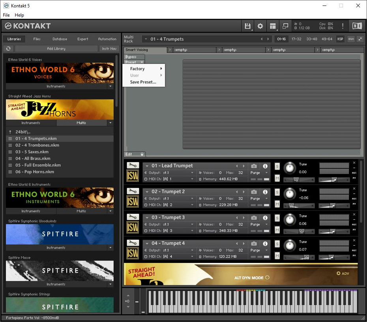Toggle KSP script editor view
This screenshot has height=322, width=367.
click(340, 39)
